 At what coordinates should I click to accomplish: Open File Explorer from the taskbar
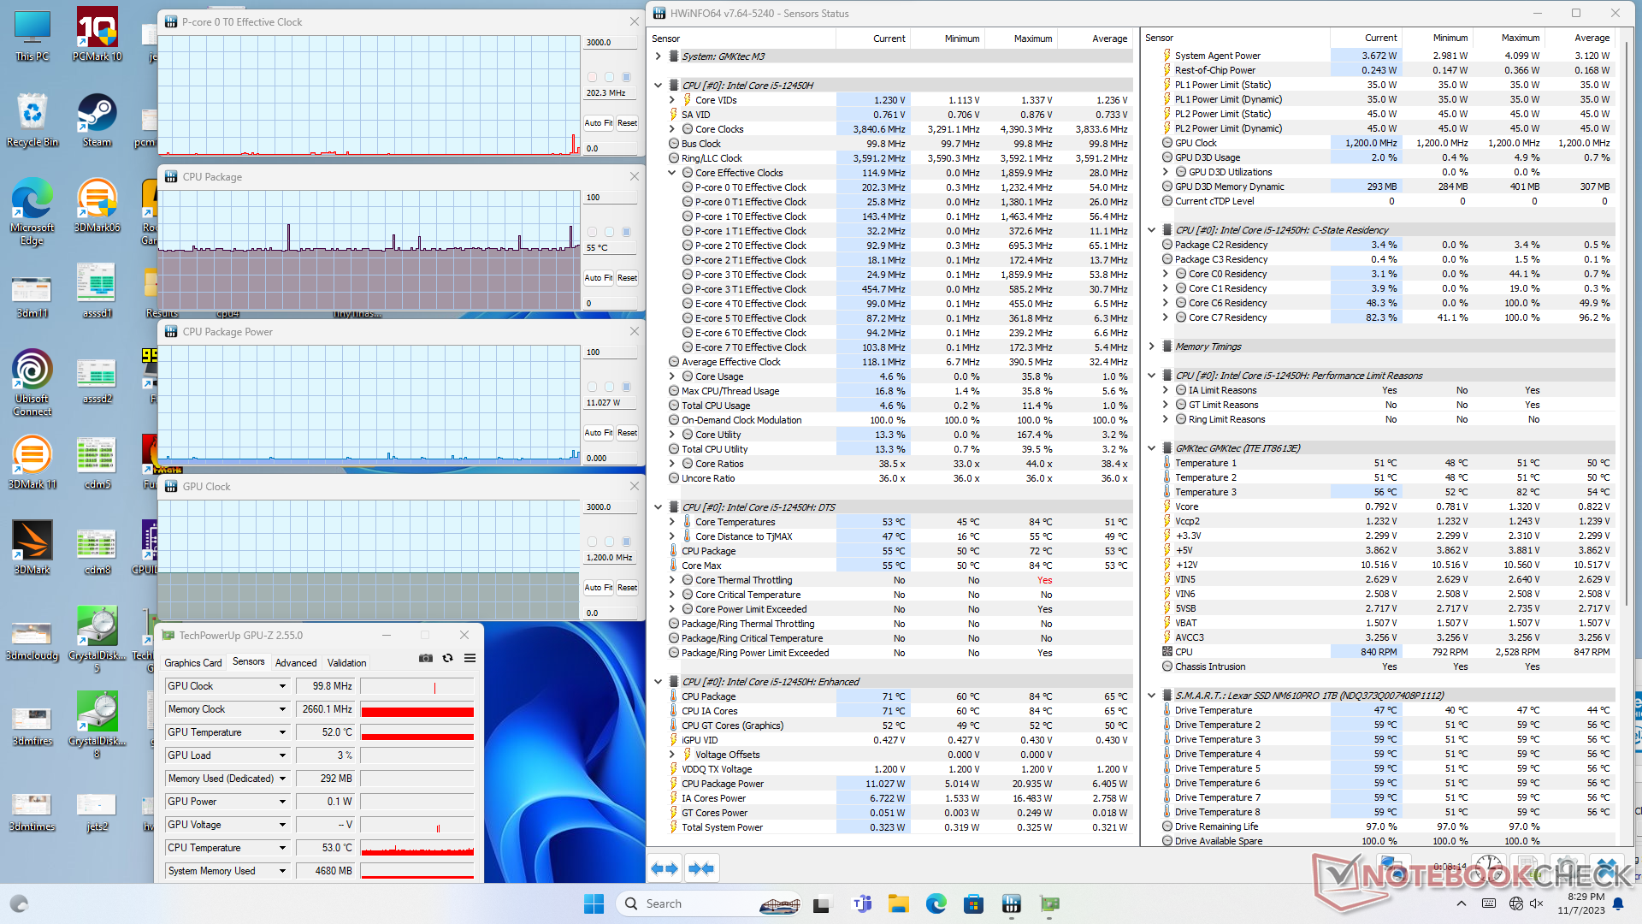[898, 903]
